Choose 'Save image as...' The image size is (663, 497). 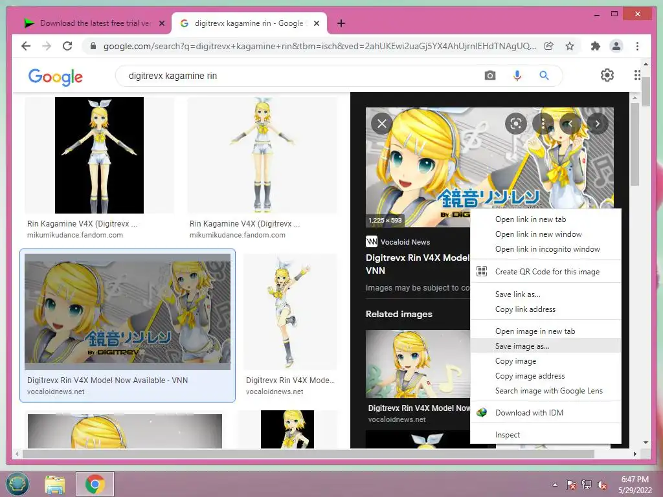(545, 346)
